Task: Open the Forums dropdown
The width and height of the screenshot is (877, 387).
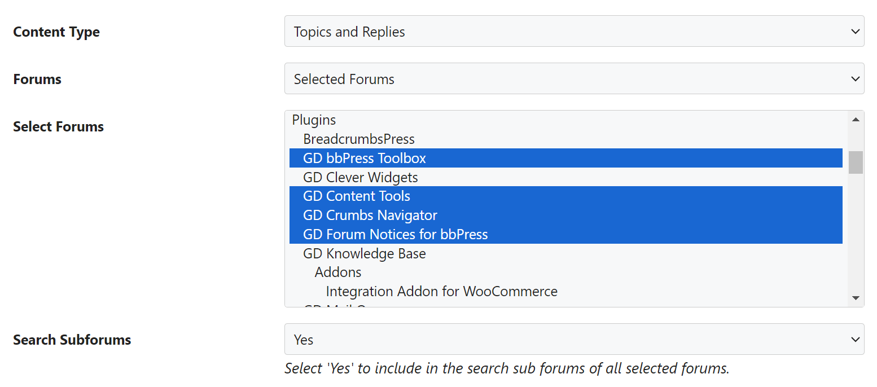Action: 573,79
